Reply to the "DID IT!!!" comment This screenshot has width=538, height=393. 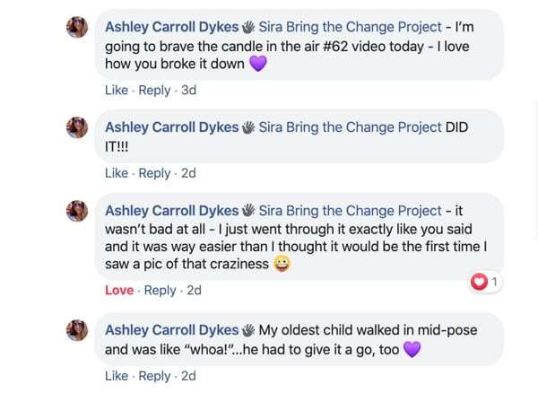pyautogui.click(x=154, y=172)
